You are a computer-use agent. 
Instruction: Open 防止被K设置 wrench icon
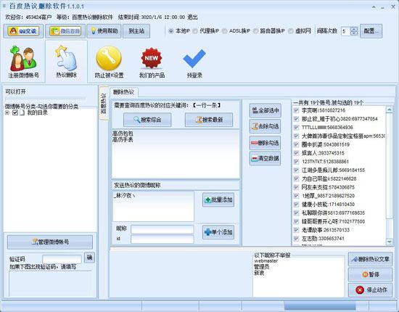click(109, 58)
